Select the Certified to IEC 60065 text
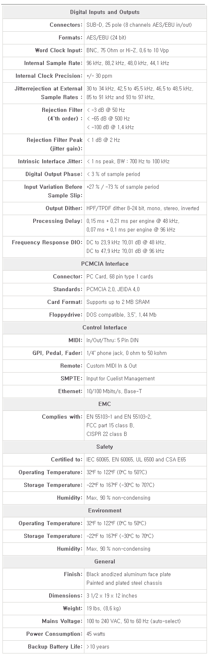This screenshot has height=658, width=209. (x=136, y=460)
